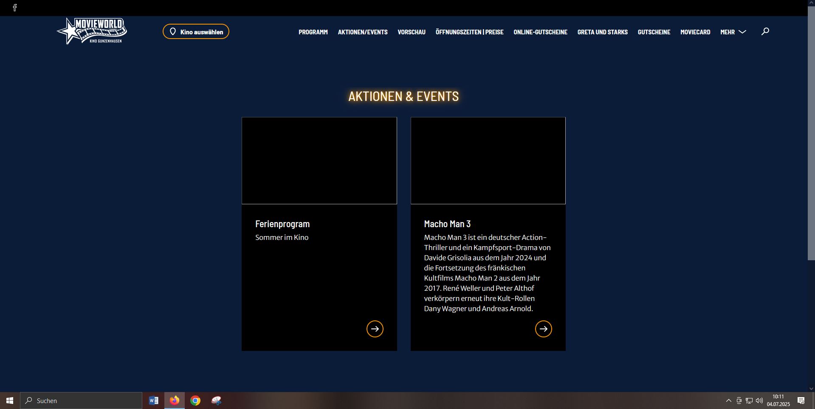
Task: Open the Ferienprogram title
Action: click(x=282, y=224)
